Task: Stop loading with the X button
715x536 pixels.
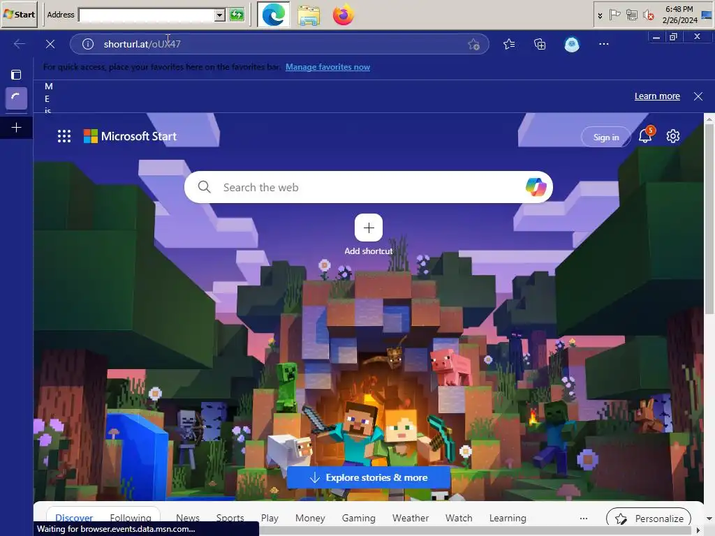Action: click(50, 44)
